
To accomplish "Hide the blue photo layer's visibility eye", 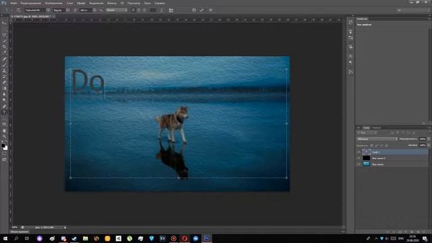I will point(358,164).
